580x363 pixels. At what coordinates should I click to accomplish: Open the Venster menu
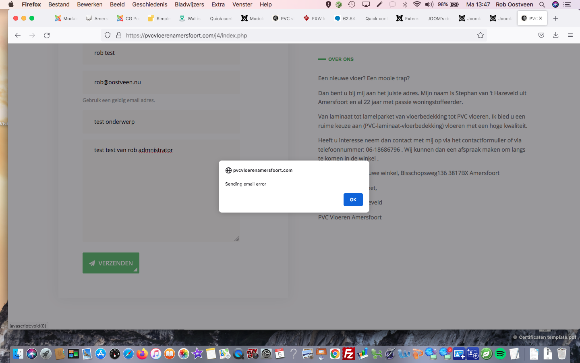242,4
